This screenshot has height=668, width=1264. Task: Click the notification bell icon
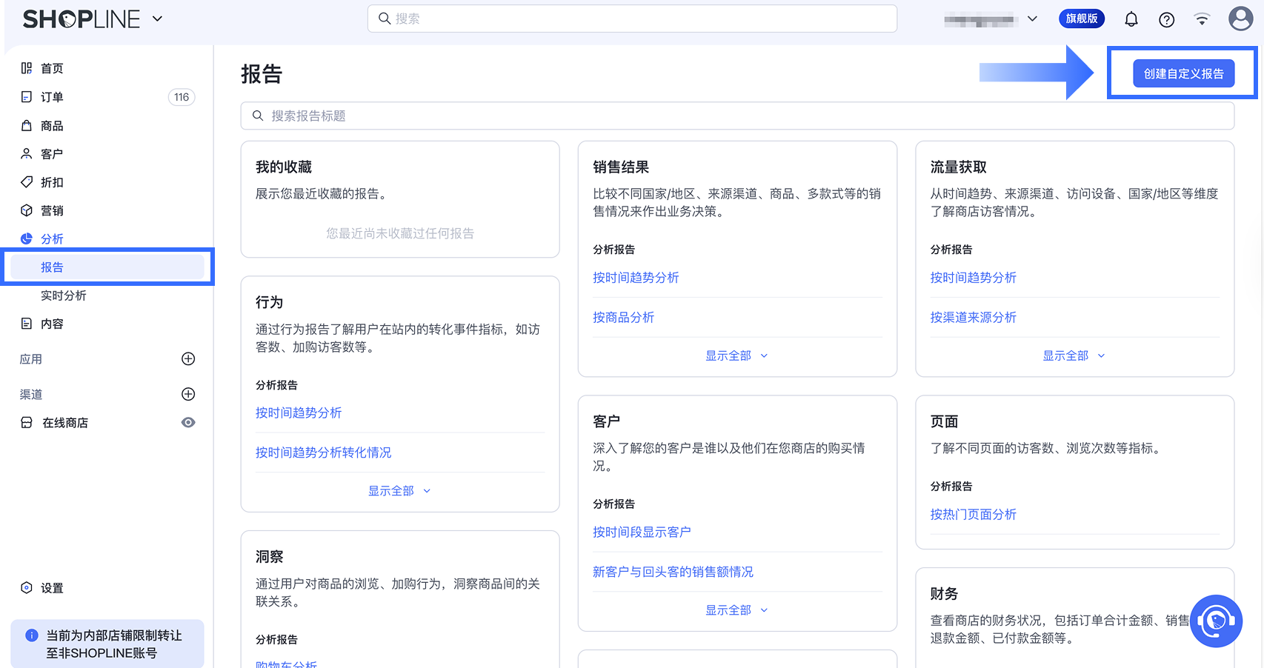tap(1131, 19)
